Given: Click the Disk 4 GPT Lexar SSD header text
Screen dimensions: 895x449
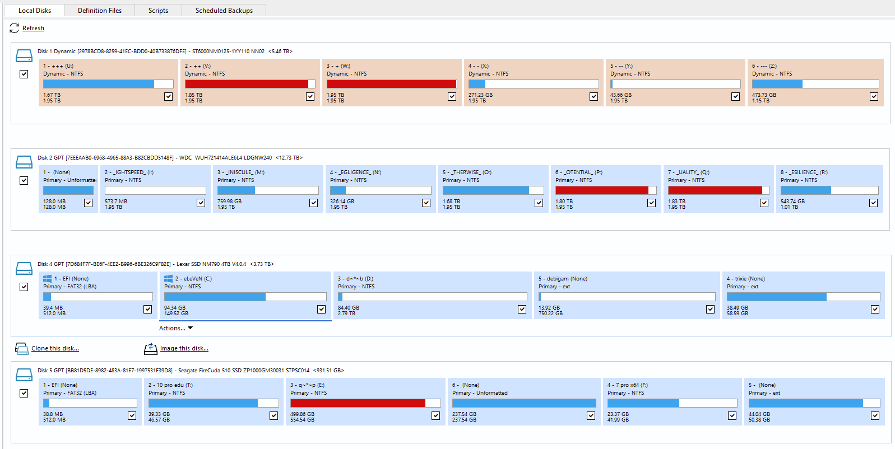Looking at the screenshot, I should (156, 264).
